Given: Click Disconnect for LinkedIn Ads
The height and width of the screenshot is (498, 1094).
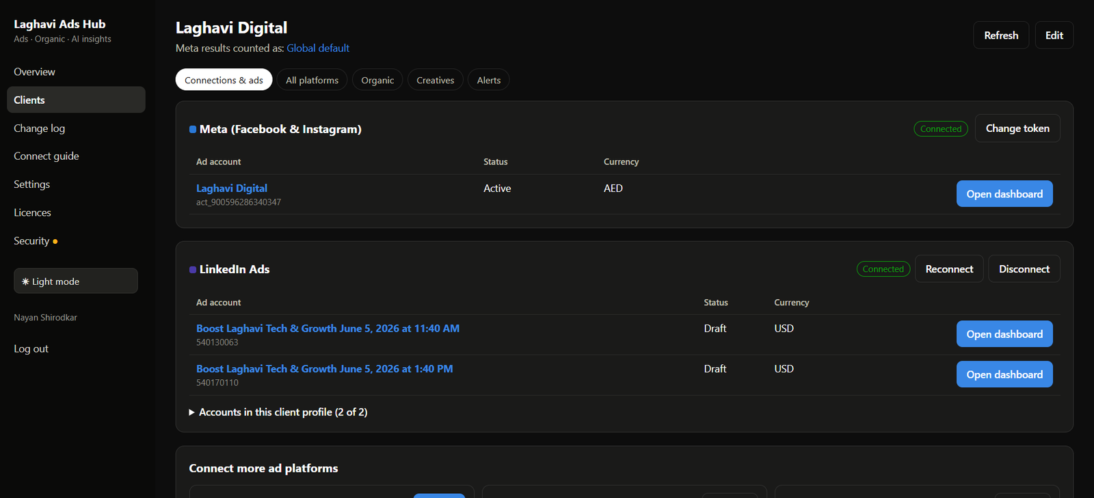Looking at the screenshot, I should coord(1024,269).
